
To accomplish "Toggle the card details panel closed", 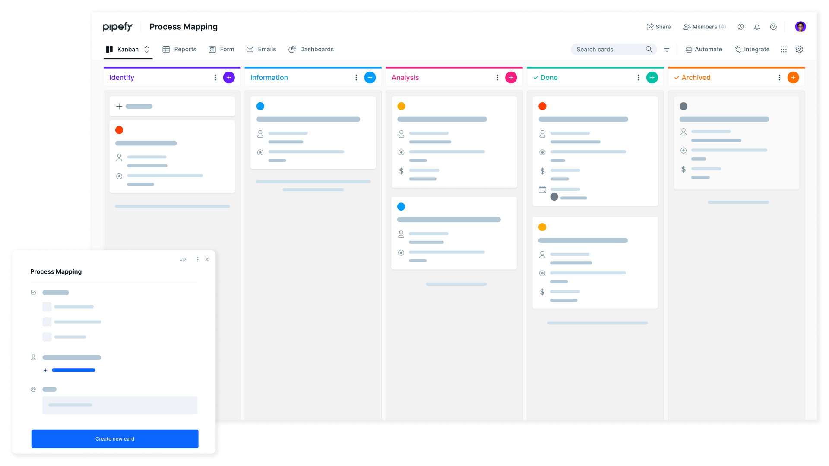I will (207, 259).
